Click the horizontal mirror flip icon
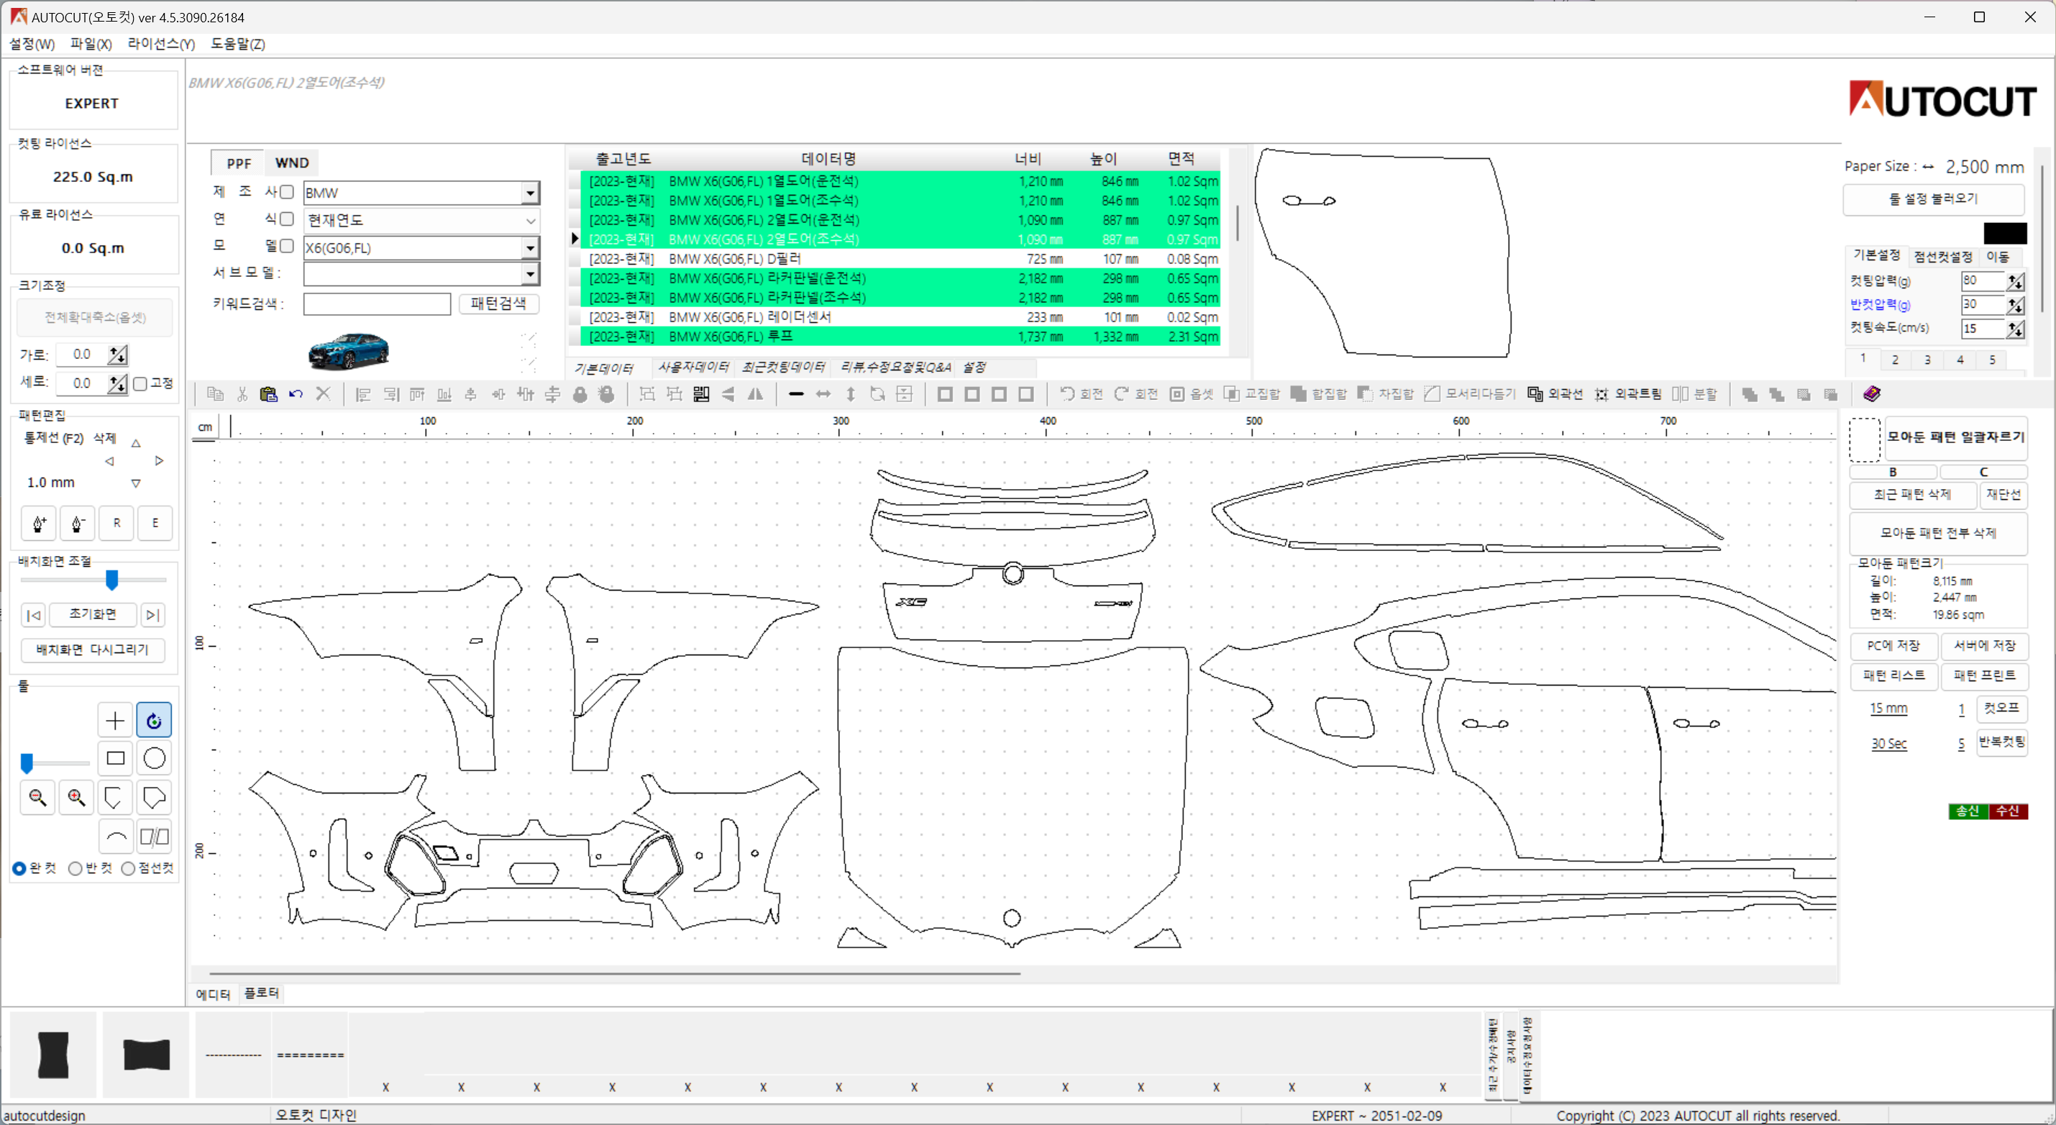This screenshot has width=2056, height=1125. (755, 393)
